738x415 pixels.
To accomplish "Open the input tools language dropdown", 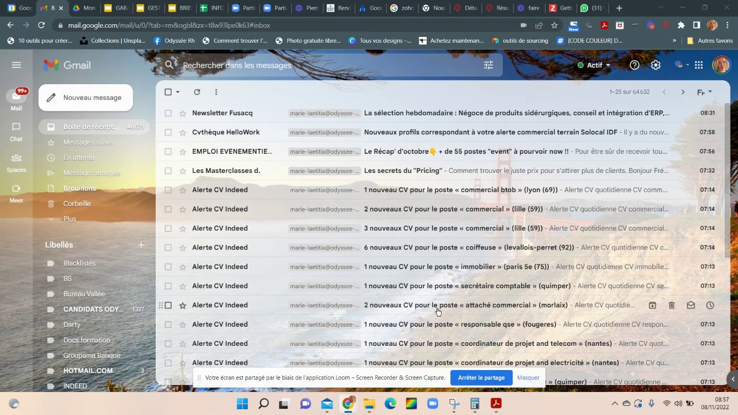I will 705,92.
